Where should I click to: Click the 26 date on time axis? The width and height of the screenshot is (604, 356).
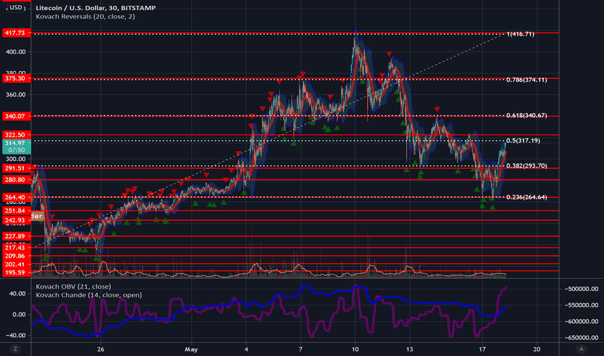tap(100, 350)
